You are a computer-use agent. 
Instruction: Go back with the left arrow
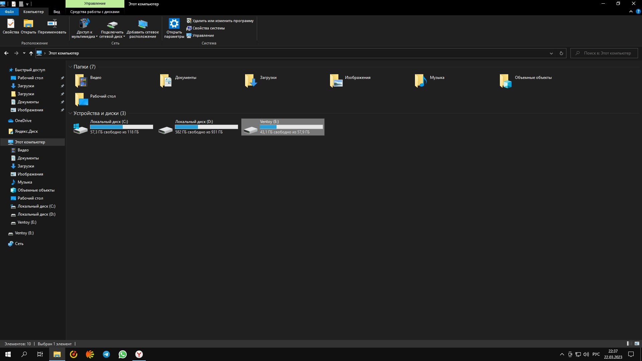(6, 53)
